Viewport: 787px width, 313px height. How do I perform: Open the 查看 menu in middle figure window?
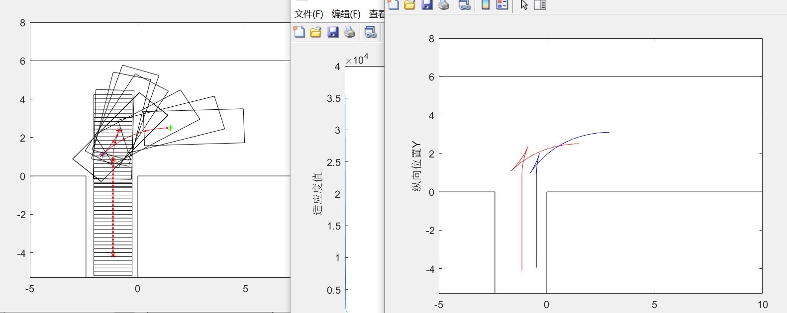pyautogui.click(x=377, y=14)
